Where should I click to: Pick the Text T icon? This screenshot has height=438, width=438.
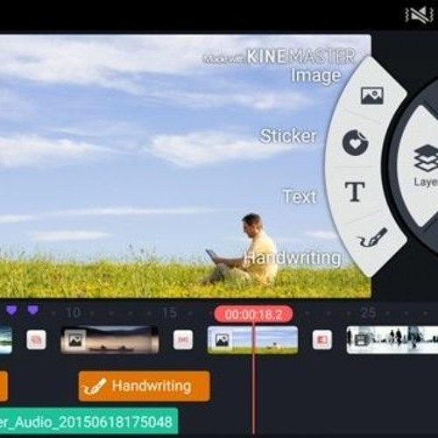pyautogui.click(x=355, y=192)
